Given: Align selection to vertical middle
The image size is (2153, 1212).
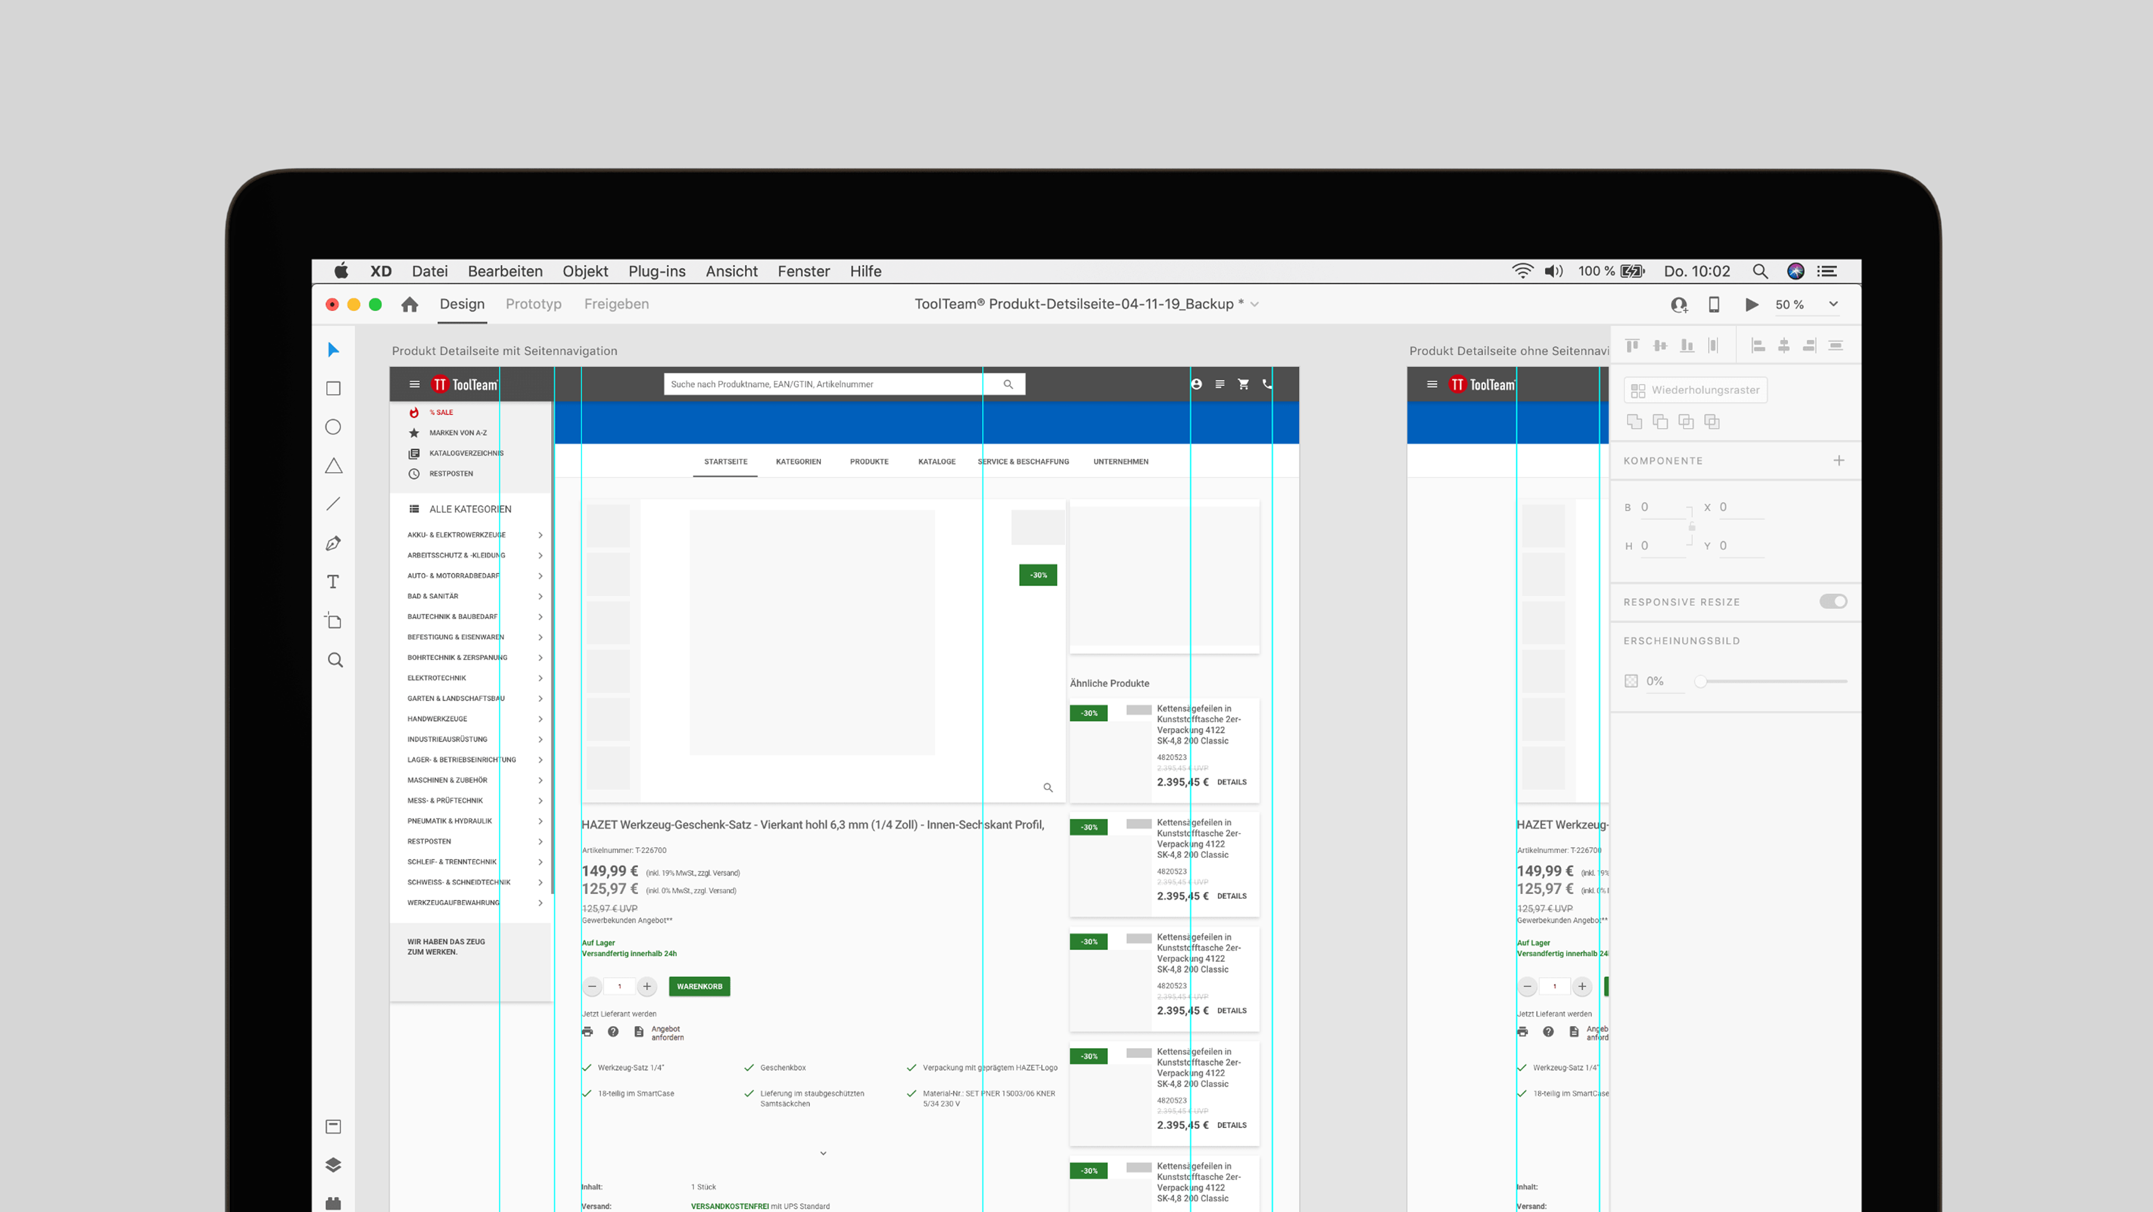Looking at the screenshot, I should click(1660, 345).
